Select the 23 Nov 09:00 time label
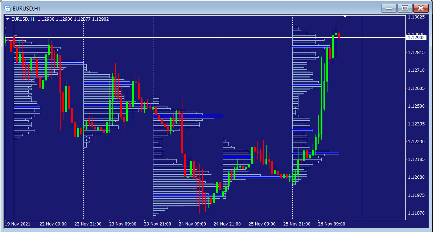433x232 pixels. click(x=123, y=224)
